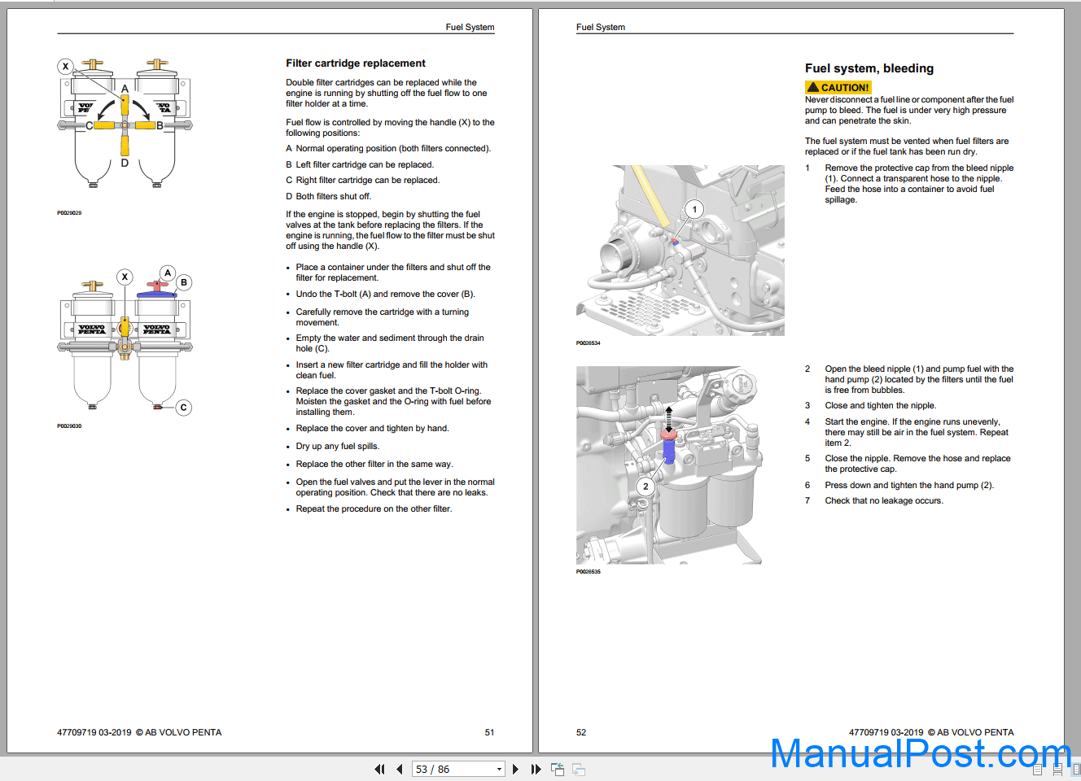Click page number 52 in right footer
This screenshot has height=781, width=1081.
(581, 732)
